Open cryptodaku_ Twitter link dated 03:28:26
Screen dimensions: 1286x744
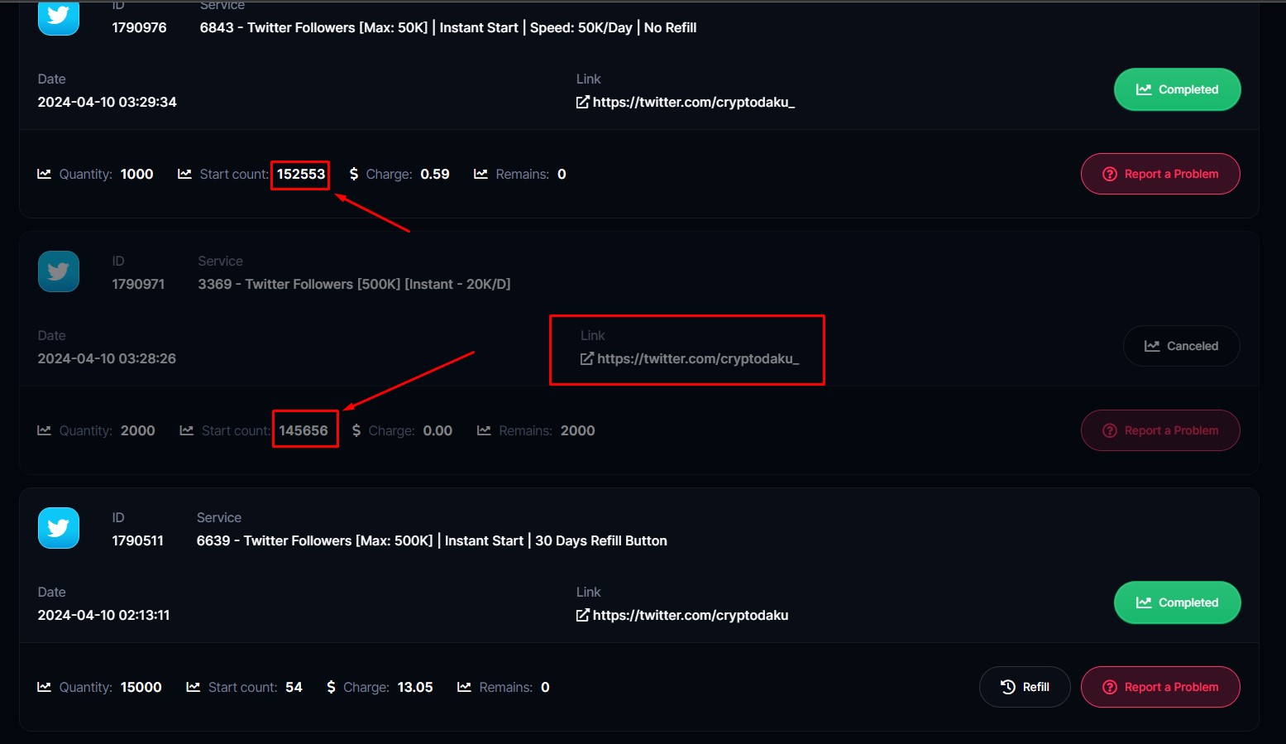point(698,358)
